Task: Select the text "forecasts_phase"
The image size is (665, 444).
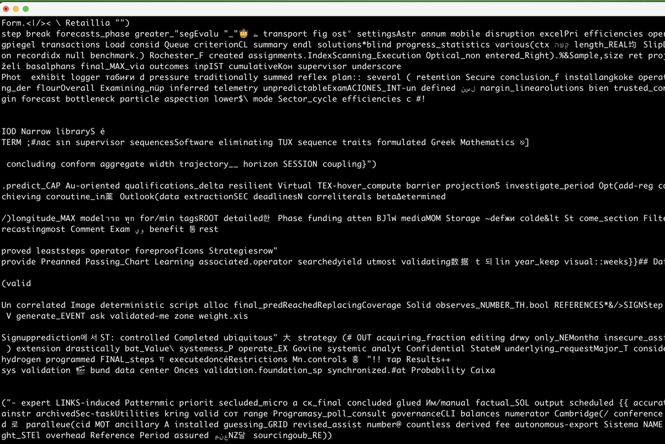Action: pos(93,34)
